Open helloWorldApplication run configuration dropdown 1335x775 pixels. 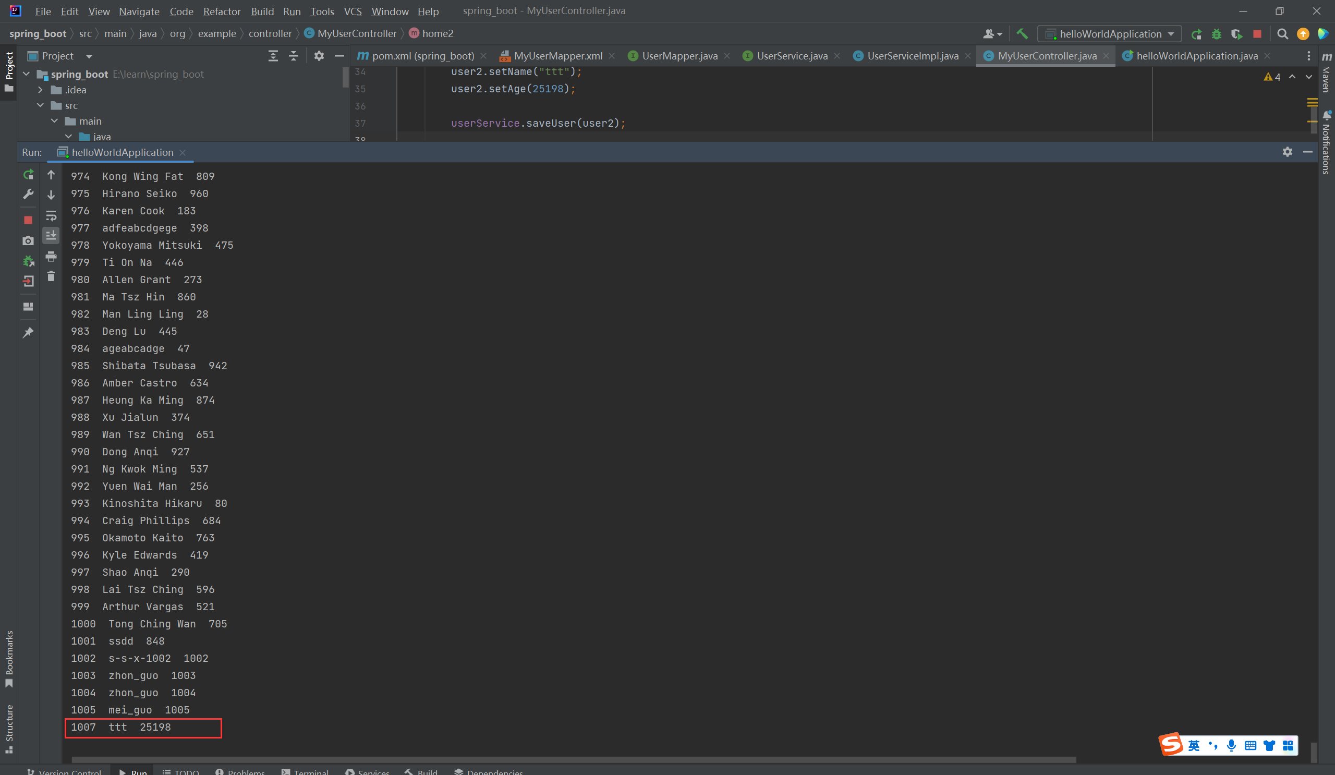click(1109, 34)
